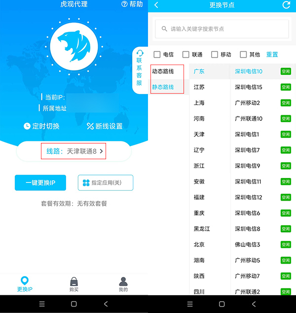Switch to the 购买 bottom tab
296x313 pixels.
coord(74,284)
